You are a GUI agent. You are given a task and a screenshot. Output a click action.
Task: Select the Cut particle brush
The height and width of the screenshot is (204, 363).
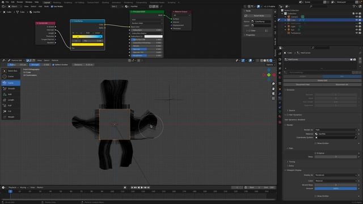[x=11, y=111]
